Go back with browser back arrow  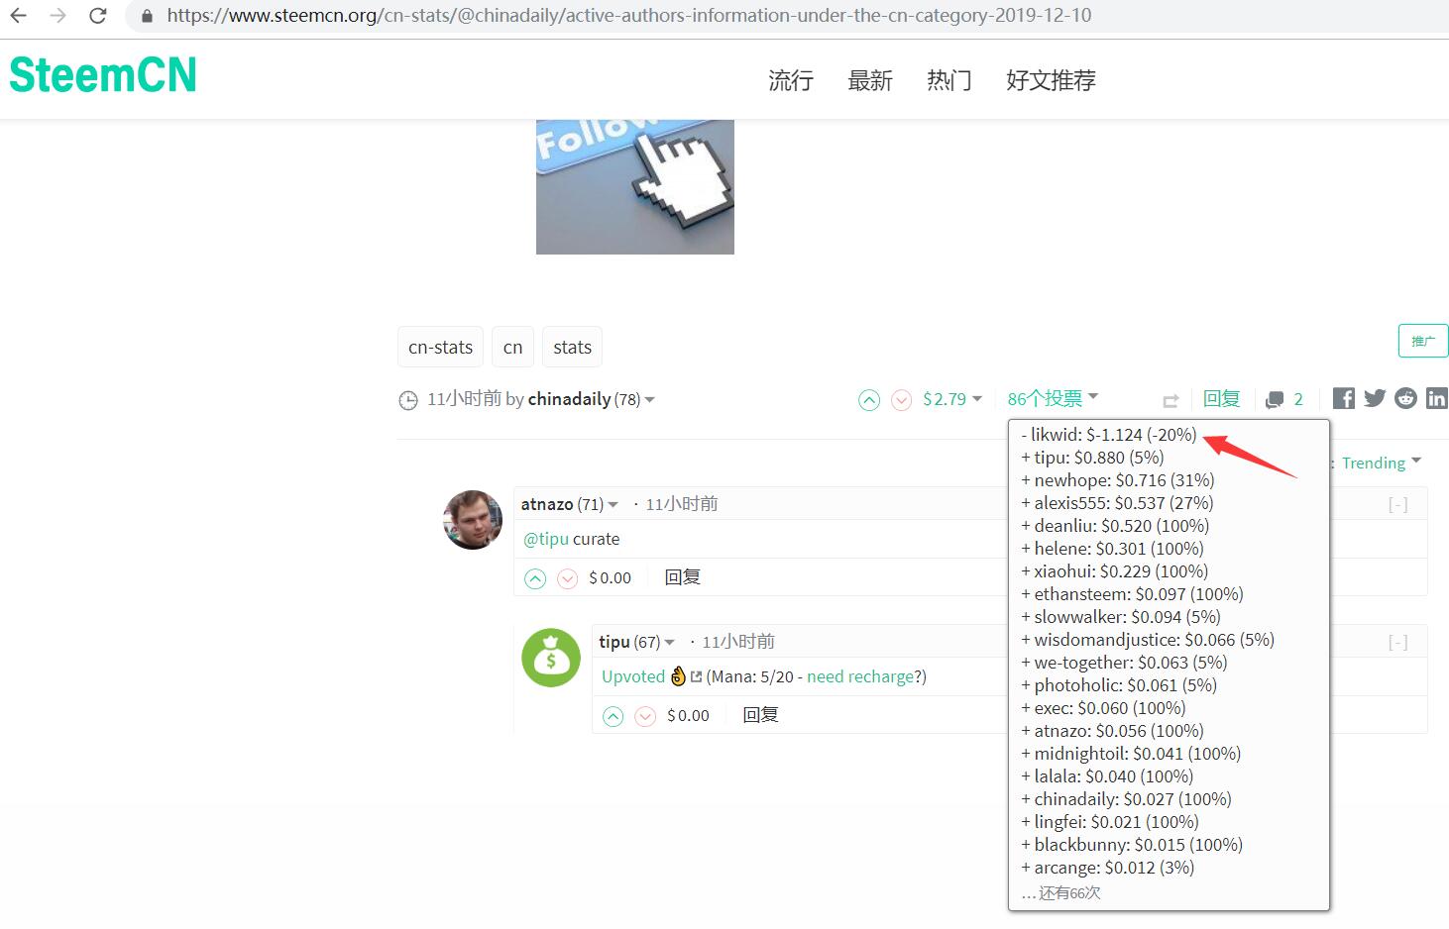point(18,16)
